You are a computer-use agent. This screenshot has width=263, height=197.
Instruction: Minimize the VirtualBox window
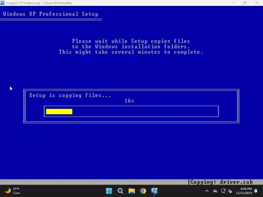(233, 3)
